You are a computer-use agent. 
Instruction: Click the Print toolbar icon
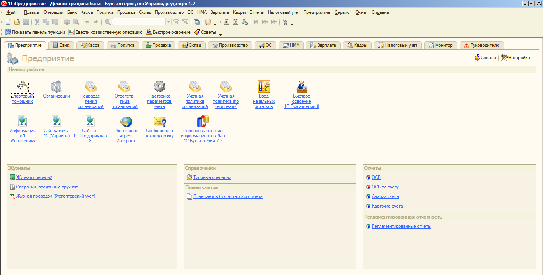tap(67, 22)
